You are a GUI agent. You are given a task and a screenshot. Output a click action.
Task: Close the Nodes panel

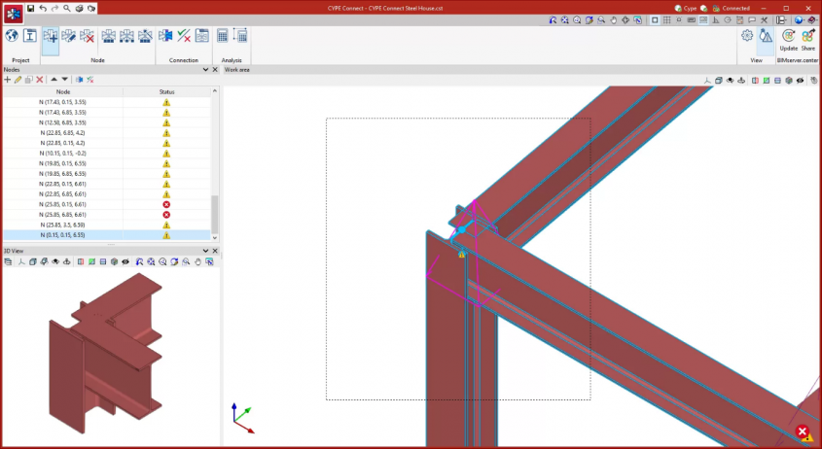click(x=215, y=70)
